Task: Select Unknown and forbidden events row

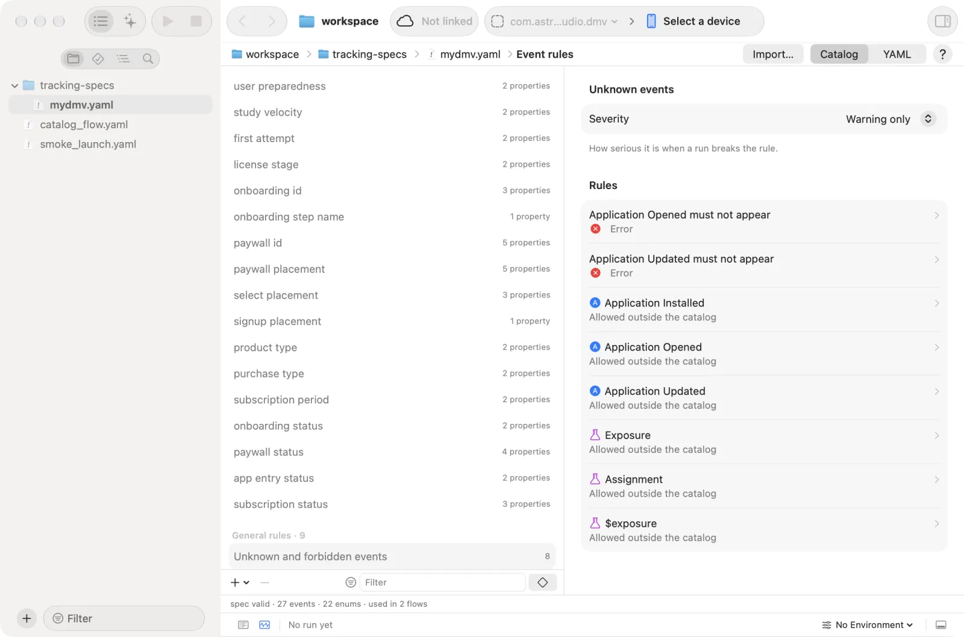Action: point(392,556)
